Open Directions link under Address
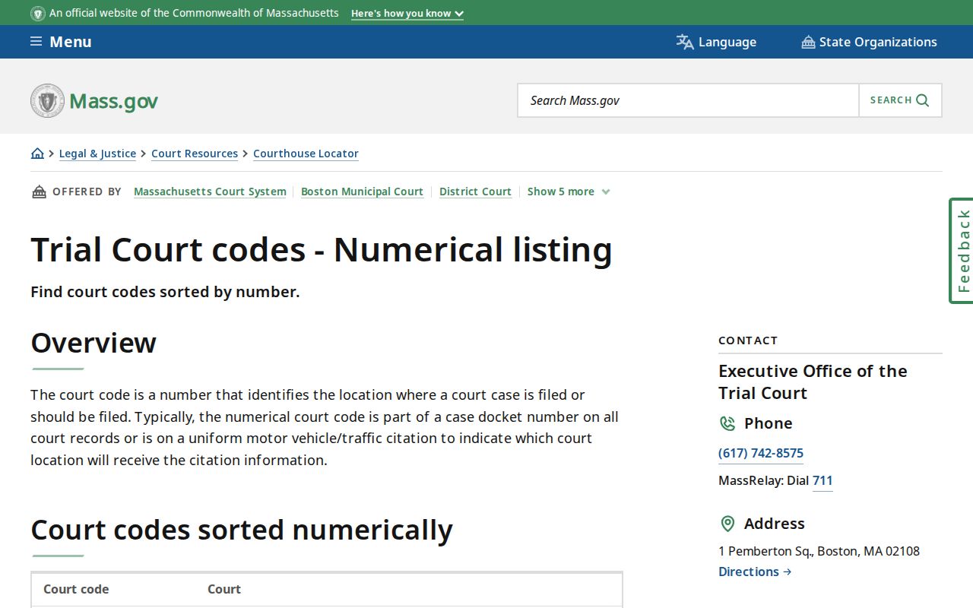 pyautogui.click(x=755, y=572)
